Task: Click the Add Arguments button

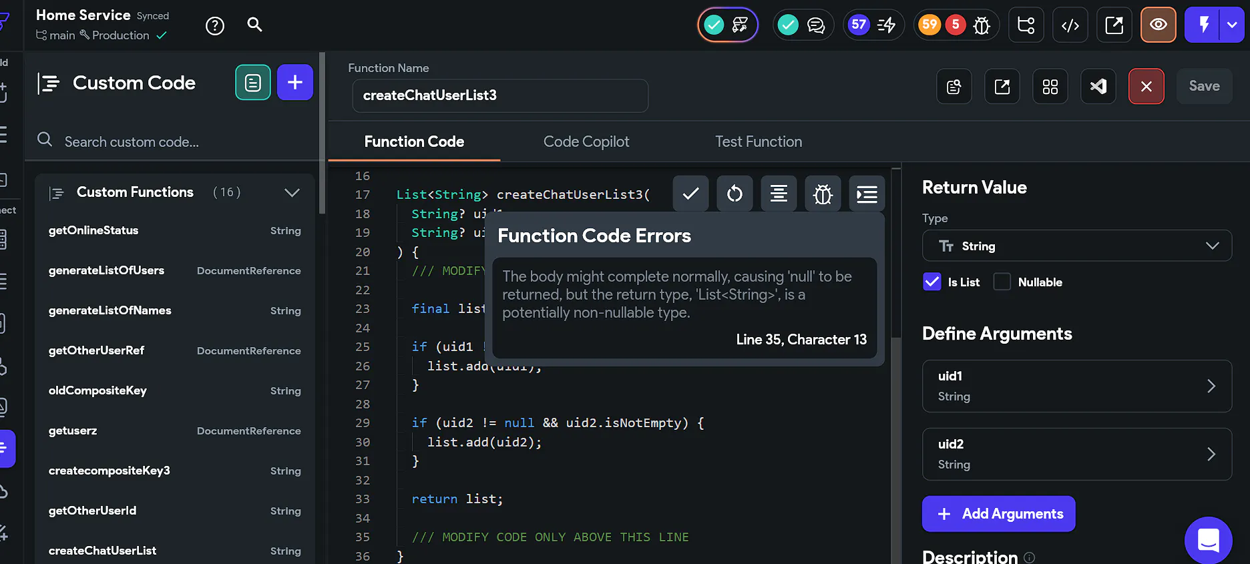Action: coord(998,514)
